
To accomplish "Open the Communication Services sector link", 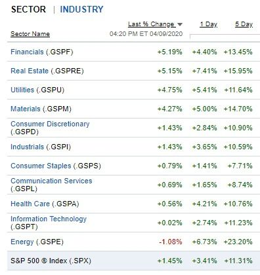I will pos(51,181).
